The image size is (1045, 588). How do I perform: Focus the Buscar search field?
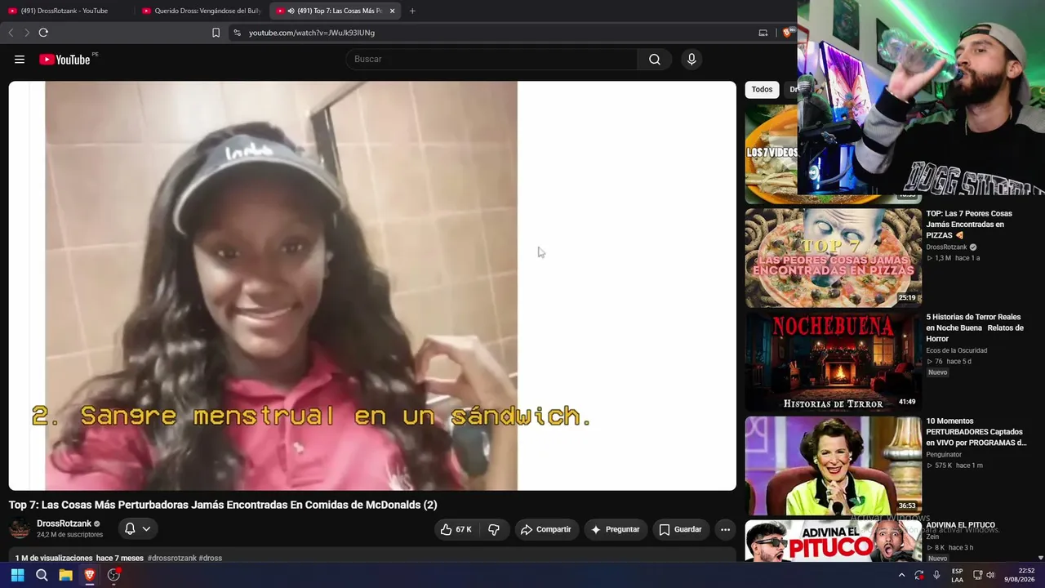pos(491,59)
